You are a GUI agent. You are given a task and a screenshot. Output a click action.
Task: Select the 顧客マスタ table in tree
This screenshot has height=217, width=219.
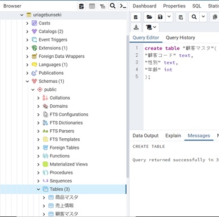pos(67,214)
